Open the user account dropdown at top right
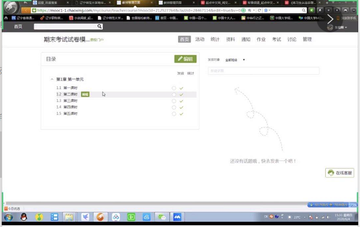The width and height of the screenshot is (360, 227). tap(337, 27)
